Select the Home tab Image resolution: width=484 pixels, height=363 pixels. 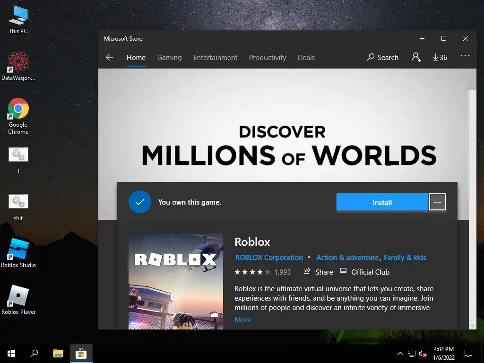tap(136, 57)
